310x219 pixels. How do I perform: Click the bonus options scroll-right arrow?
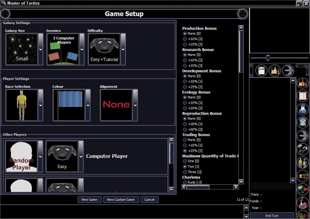[x=236, y=187]
